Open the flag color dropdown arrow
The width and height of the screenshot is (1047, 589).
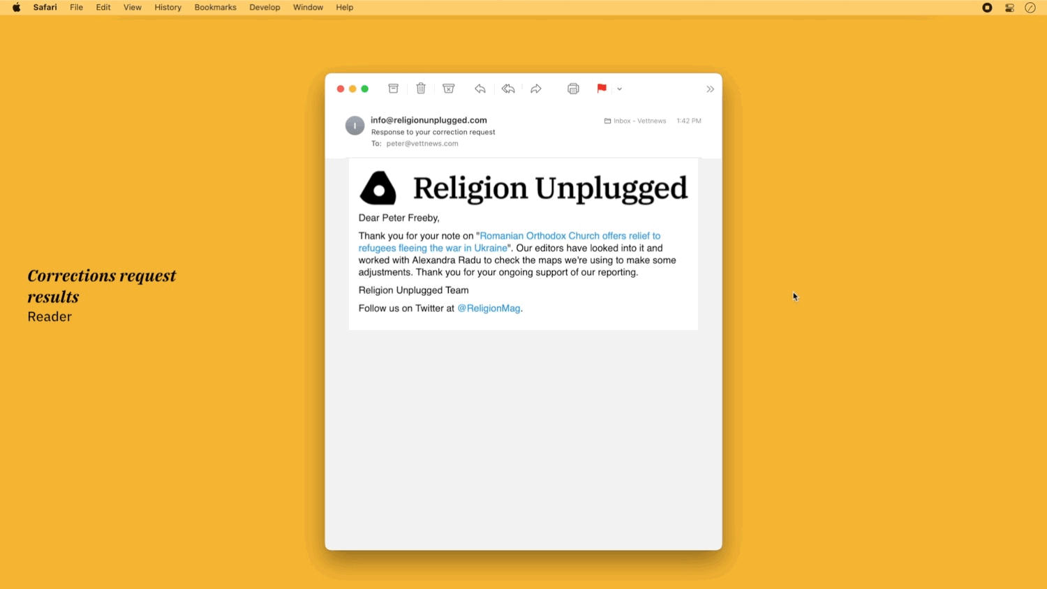[619, 89]
